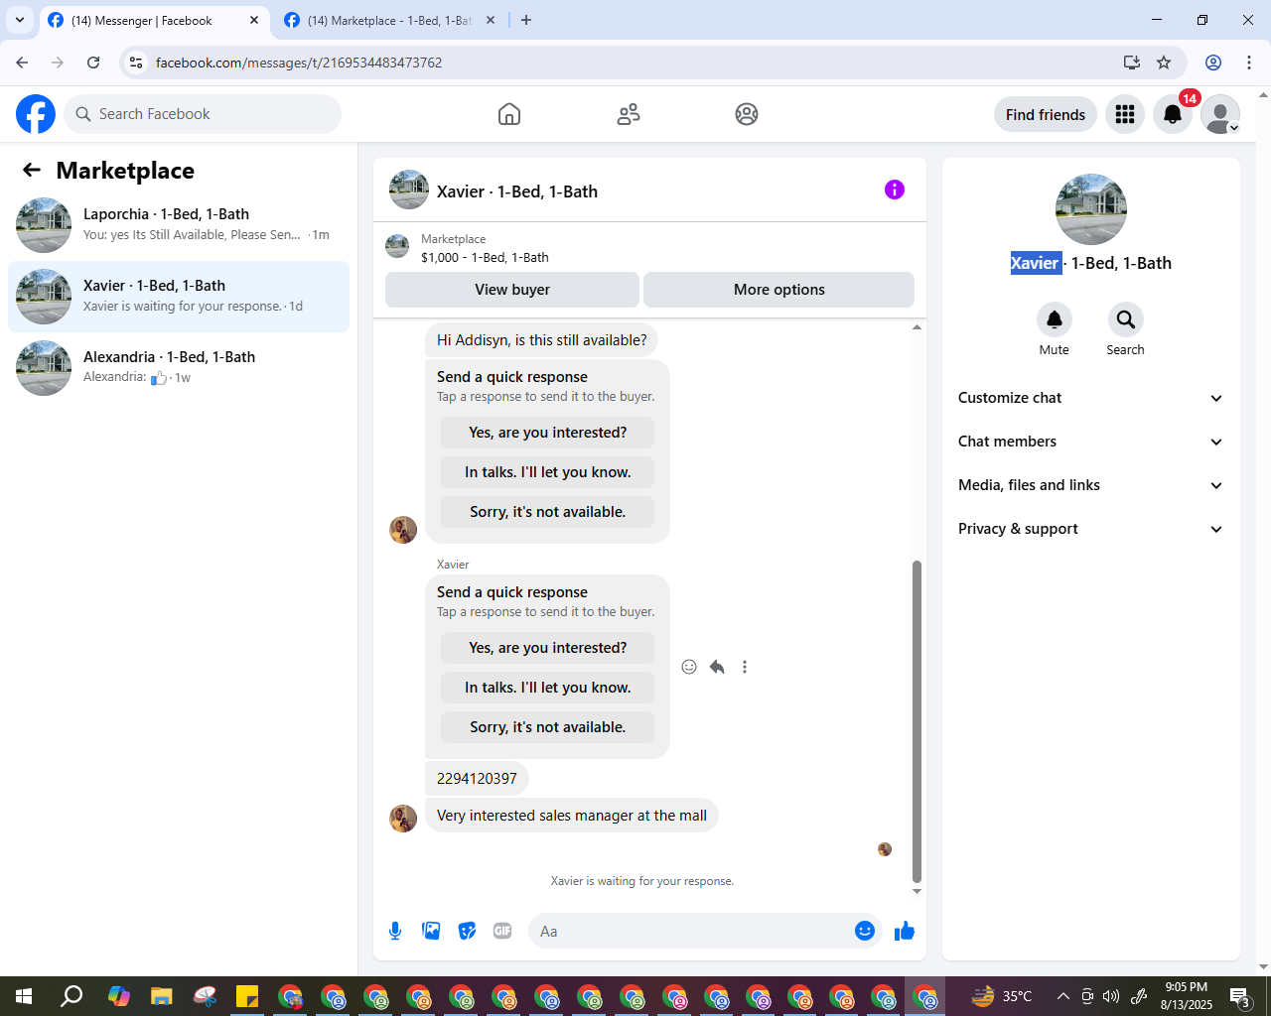The height and width of the screenshot is (1016, 1271).
Task: Click the 2294120397 message bubble
Action: click(477, 779)
